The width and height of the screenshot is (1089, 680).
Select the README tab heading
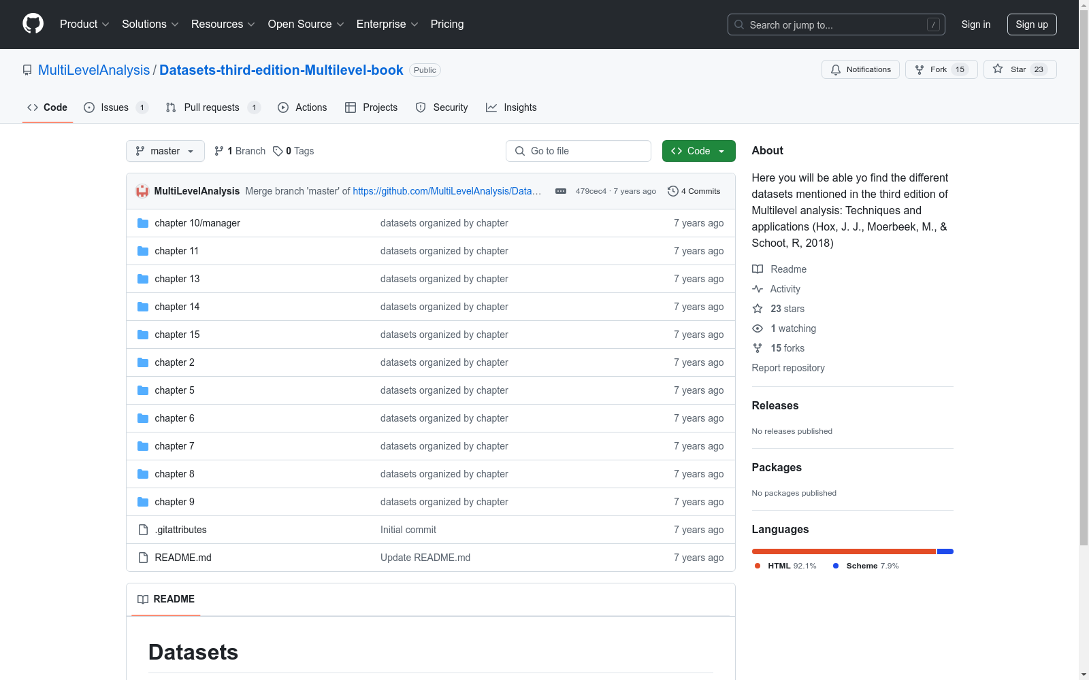[166, 599]
